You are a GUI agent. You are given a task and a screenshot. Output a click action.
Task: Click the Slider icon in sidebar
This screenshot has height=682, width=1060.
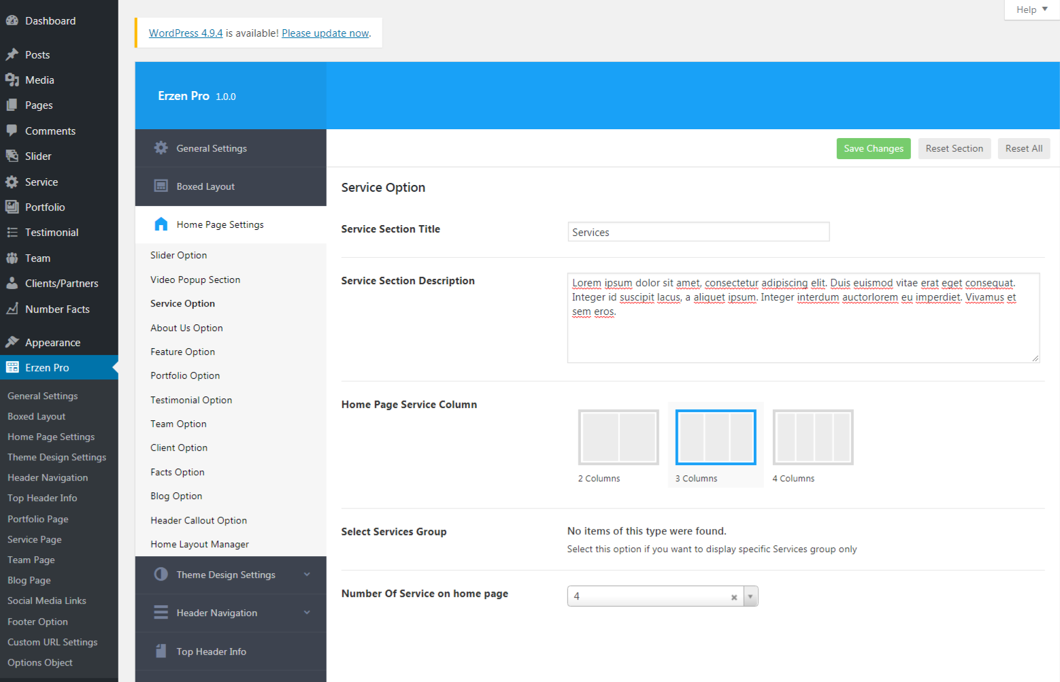pos(12,156)
